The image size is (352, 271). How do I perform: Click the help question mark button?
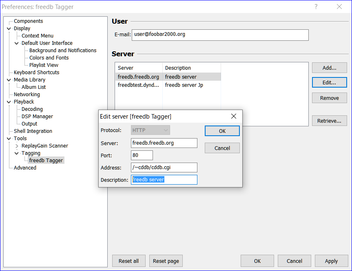click(316, 7)
